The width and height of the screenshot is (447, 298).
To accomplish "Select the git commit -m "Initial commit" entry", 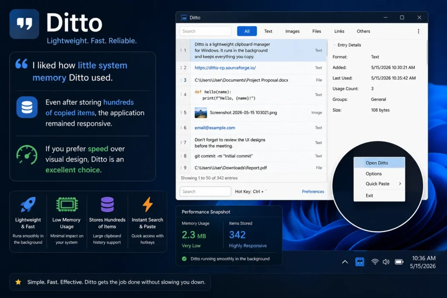I will (x=251, y=156).
